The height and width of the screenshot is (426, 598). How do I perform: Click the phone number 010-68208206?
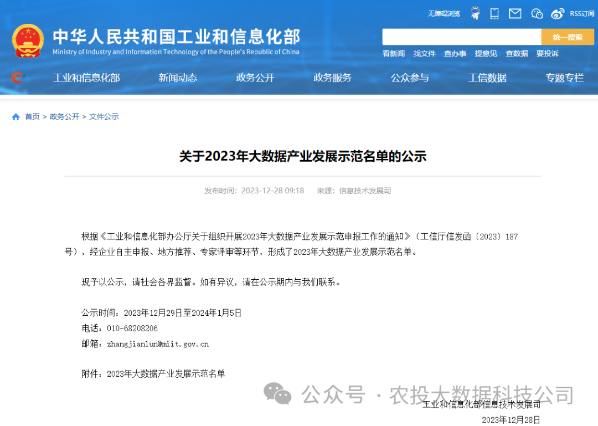132,329
